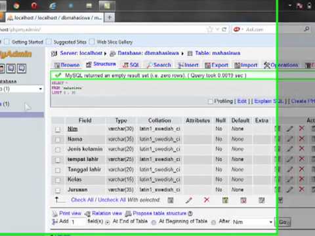
Task: Check the Kelas field checkbox
Action: point(58,180)
